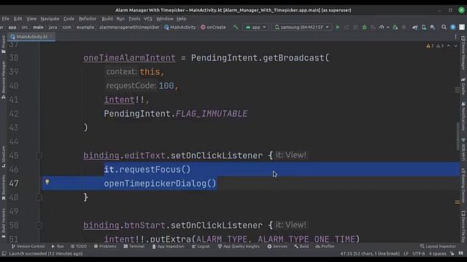Change UTF-8 file encoding in status bar
Viewport: 467px width, 262px height.
[418, 253]
